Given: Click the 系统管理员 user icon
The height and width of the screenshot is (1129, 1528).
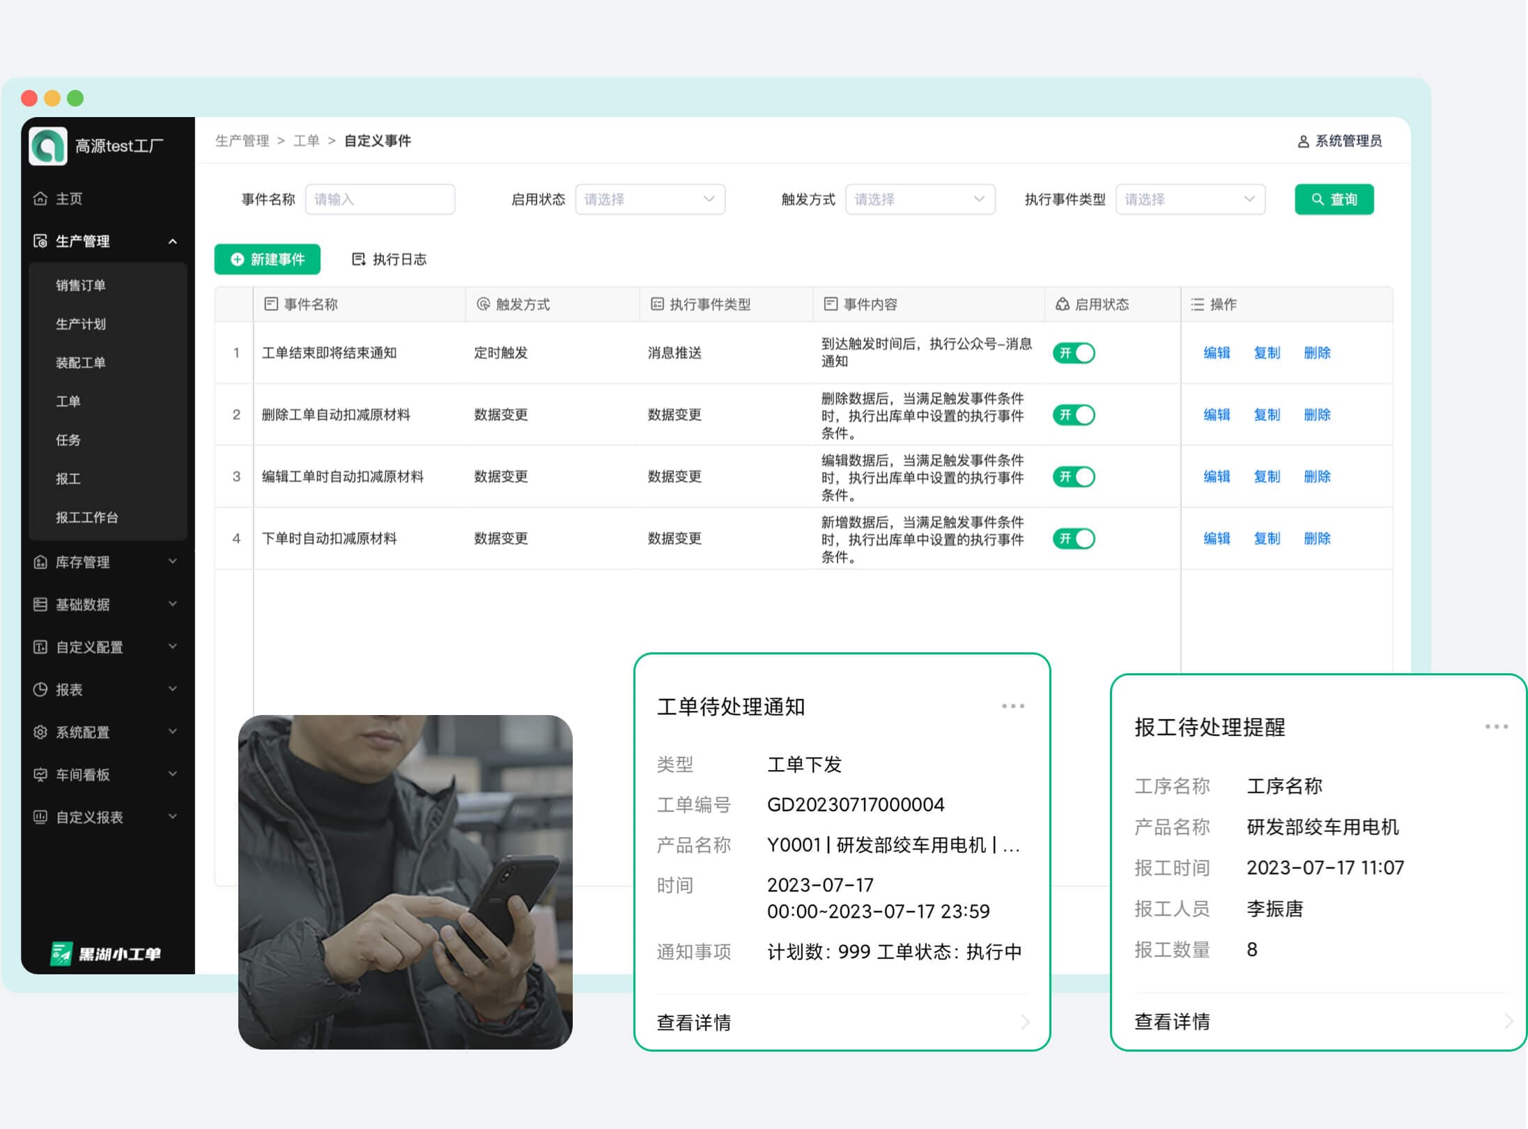Looking at the screenshot, I should click(x=1302, y=141).
